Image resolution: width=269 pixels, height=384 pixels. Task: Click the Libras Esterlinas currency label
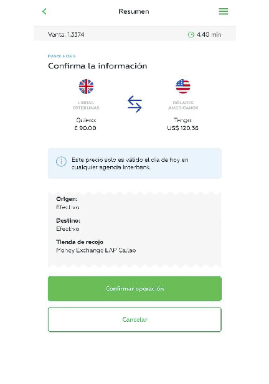pos(86,105)
